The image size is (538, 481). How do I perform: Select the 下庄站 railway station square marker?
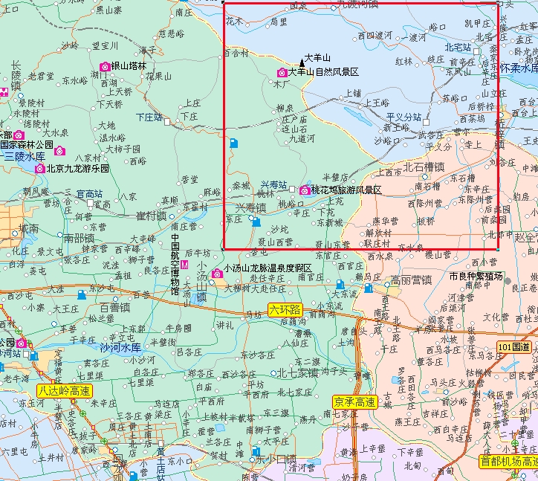pos(167,120)
